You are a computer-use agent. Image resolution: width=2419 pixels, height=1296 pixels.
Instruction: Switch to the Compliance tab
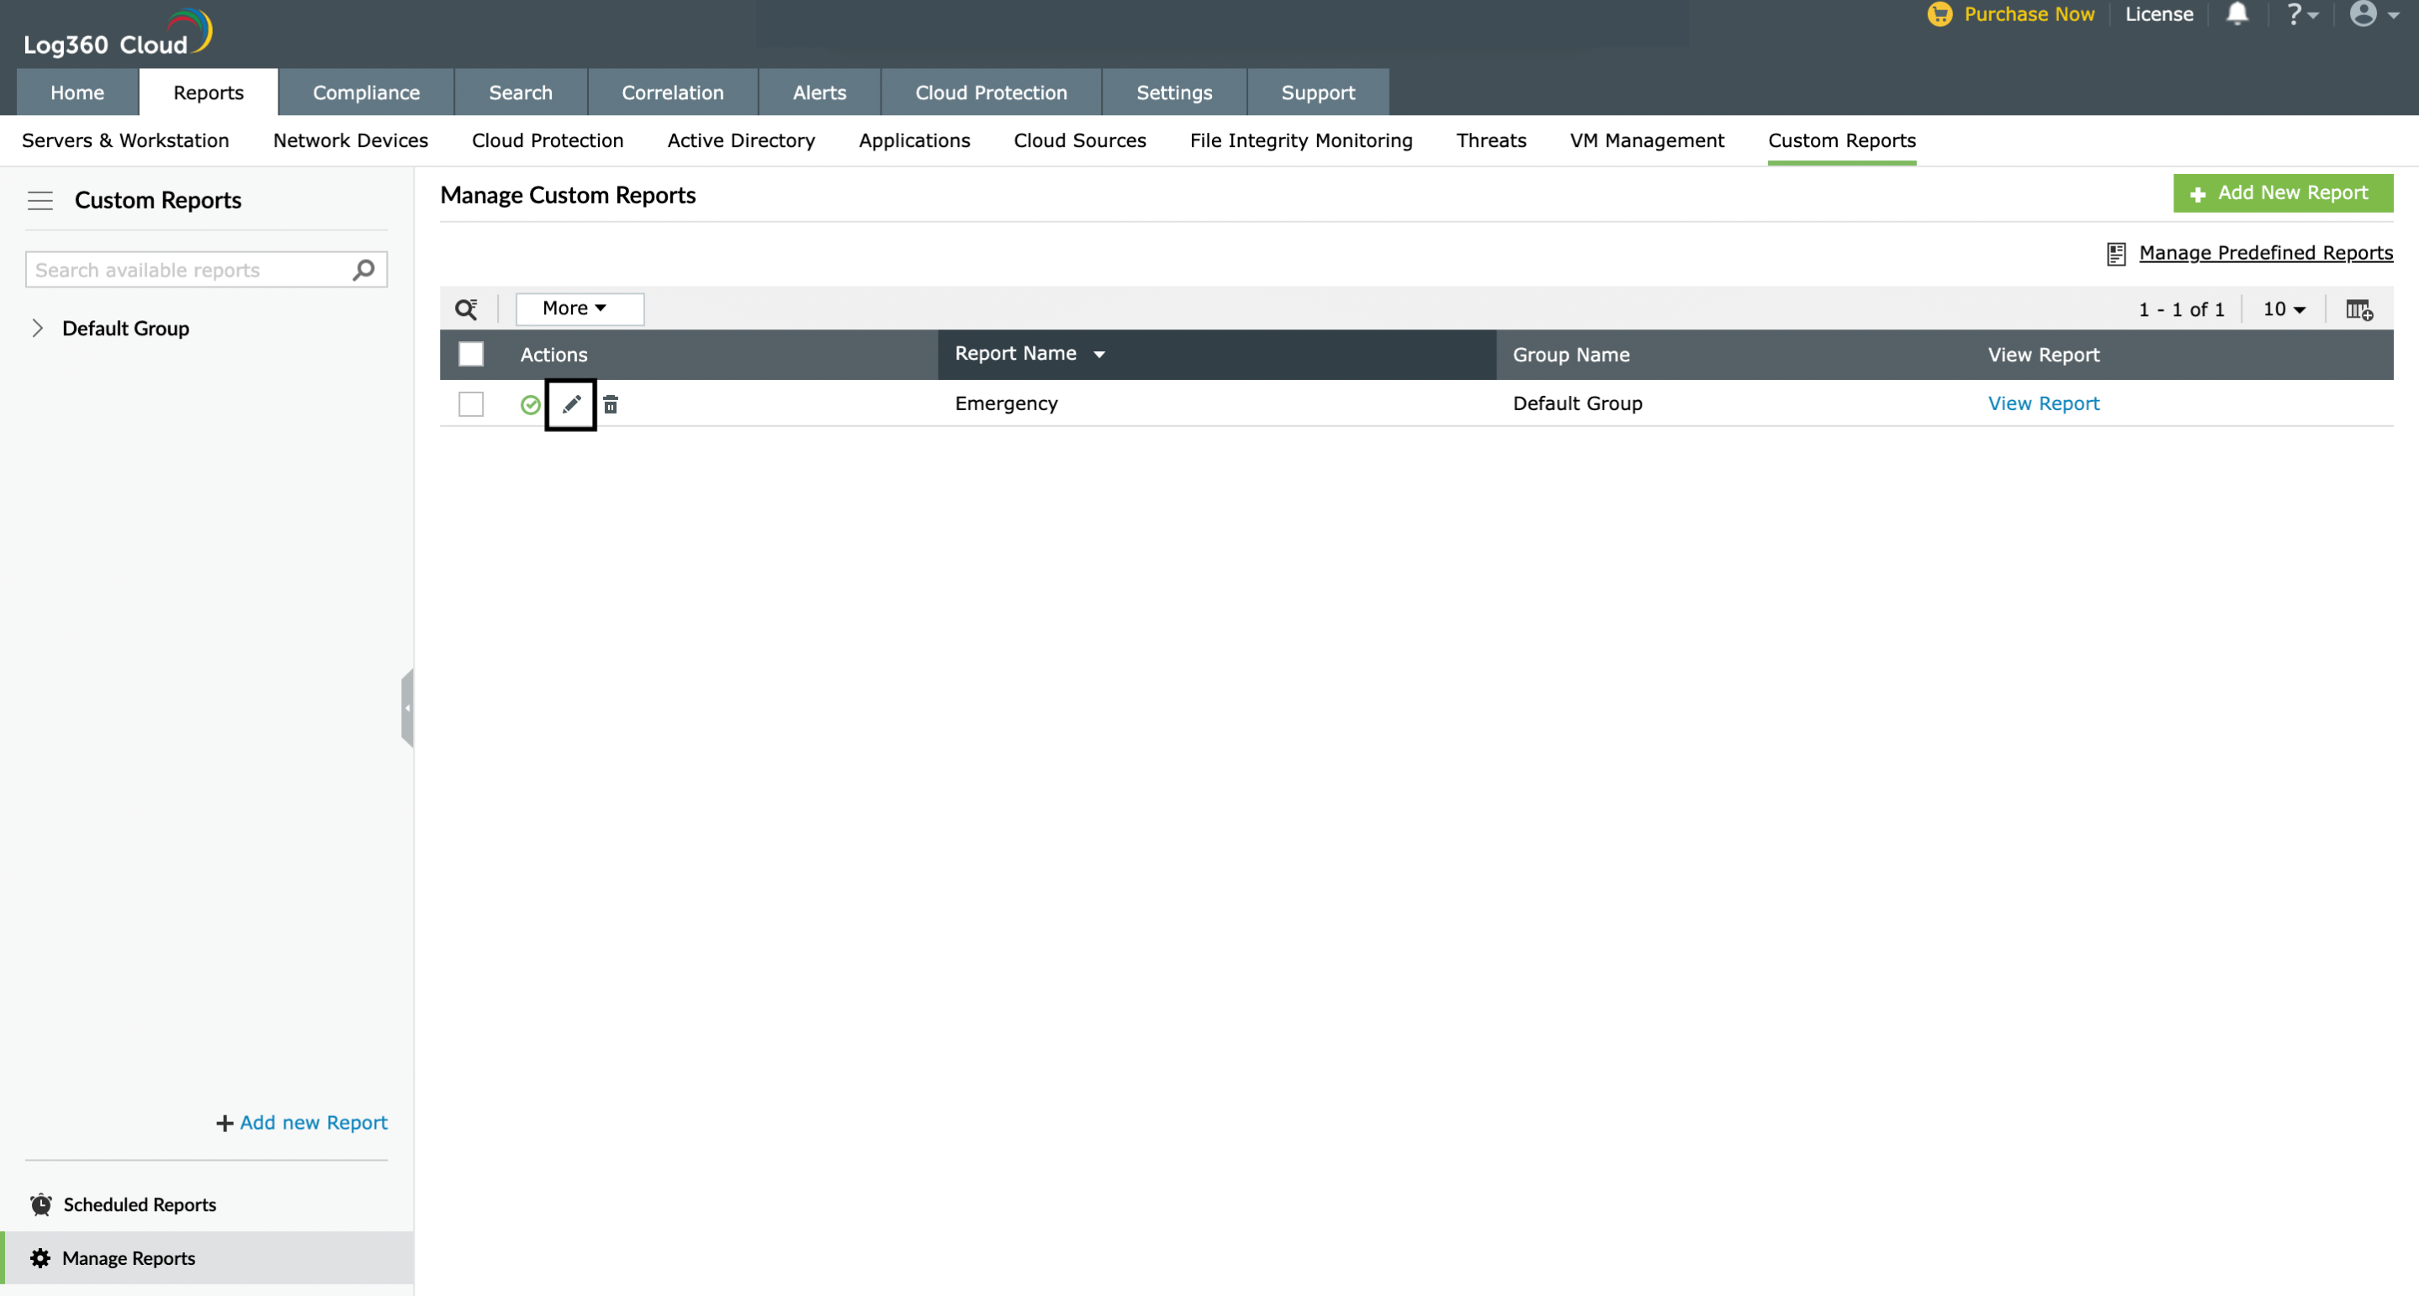point(366,93)
